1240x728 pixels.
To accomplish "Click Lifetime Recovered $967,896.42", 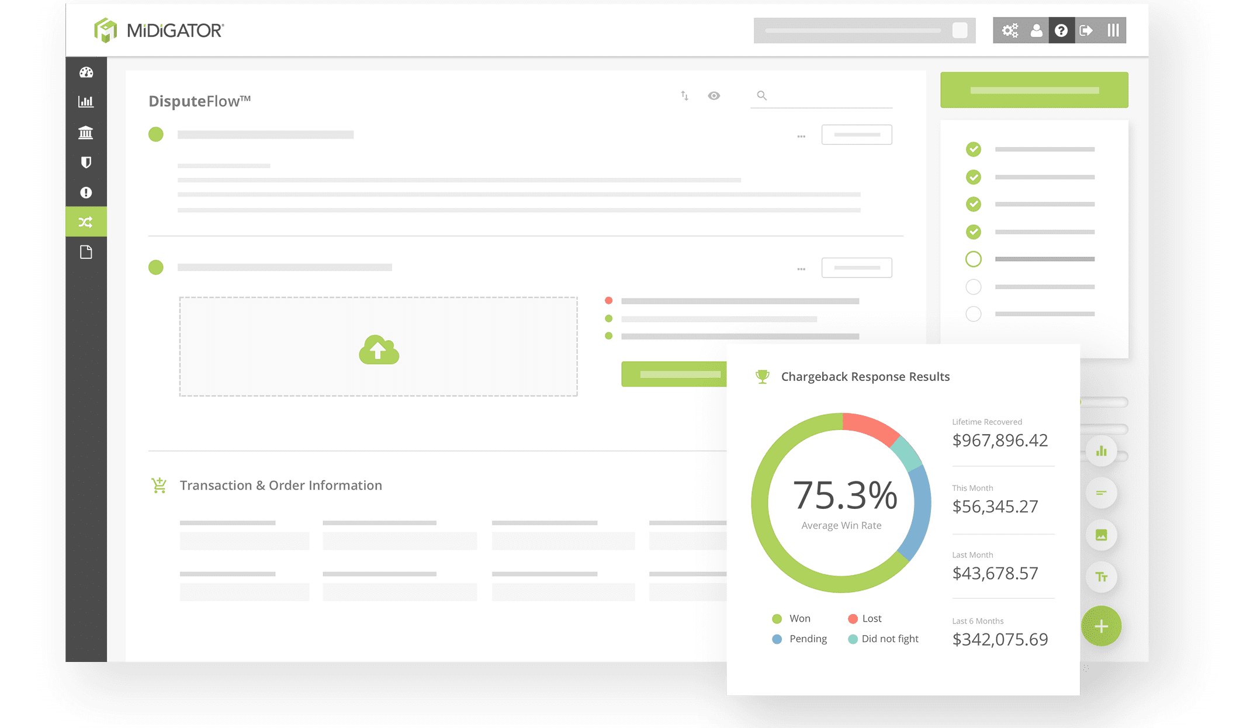I will (x=1000, y=440).
